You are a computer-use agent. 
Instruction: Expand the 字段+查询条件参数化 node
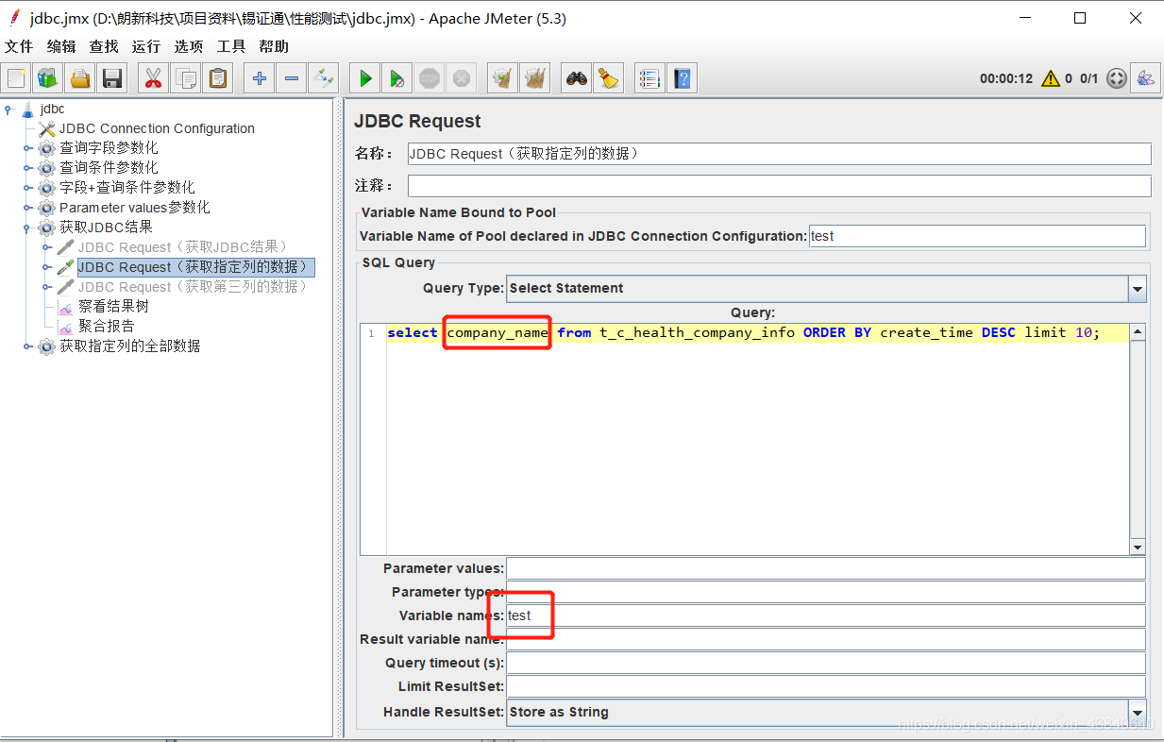(28, 188)
